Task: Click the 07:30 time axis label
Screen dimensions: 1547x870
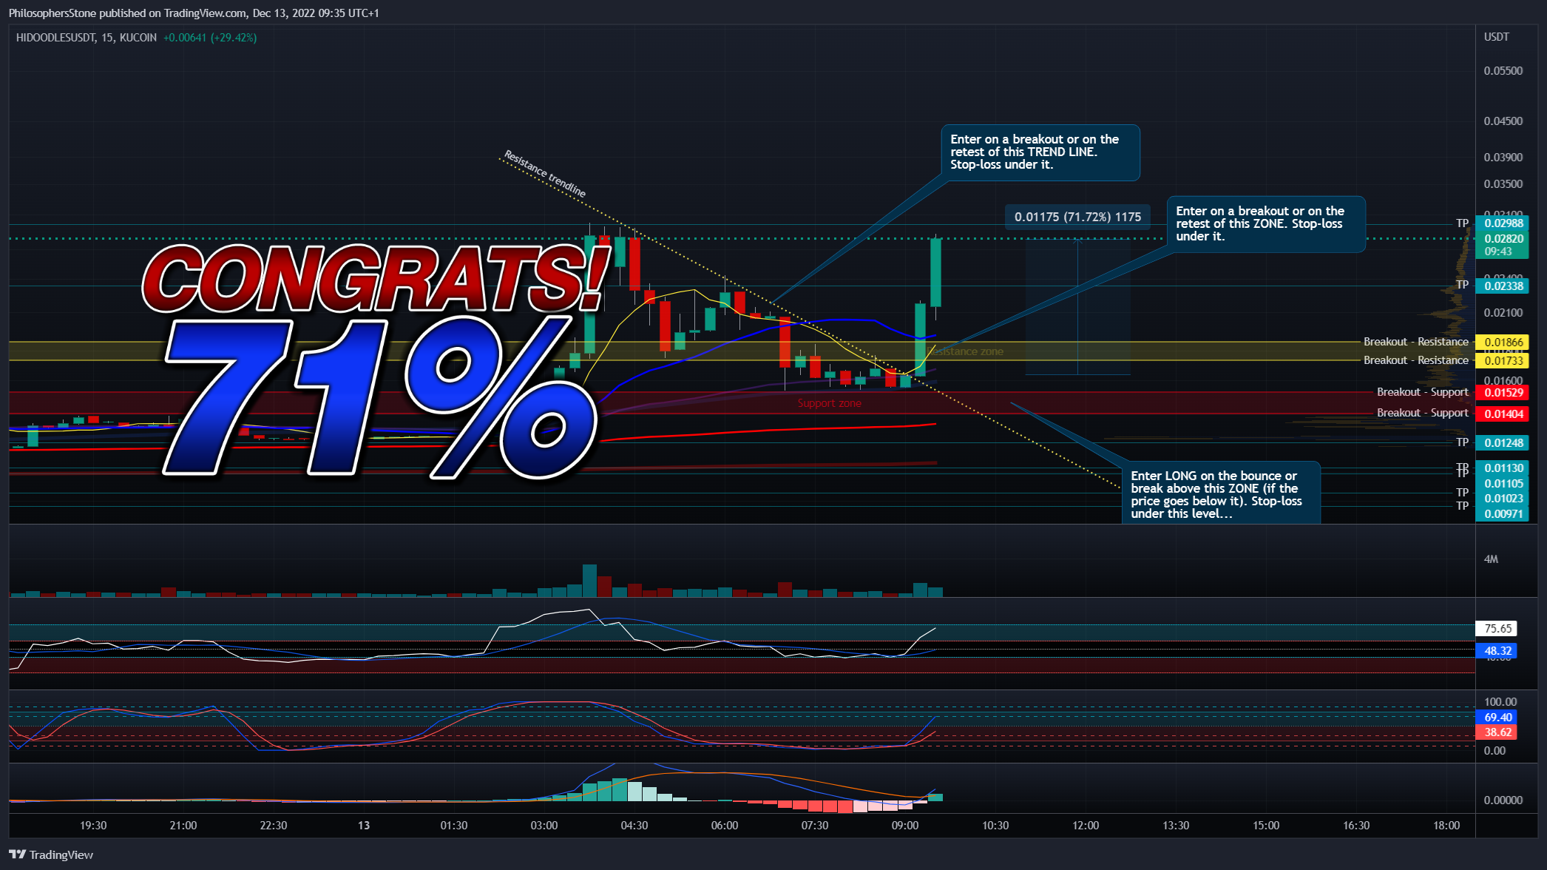Action: click(815, 826)
